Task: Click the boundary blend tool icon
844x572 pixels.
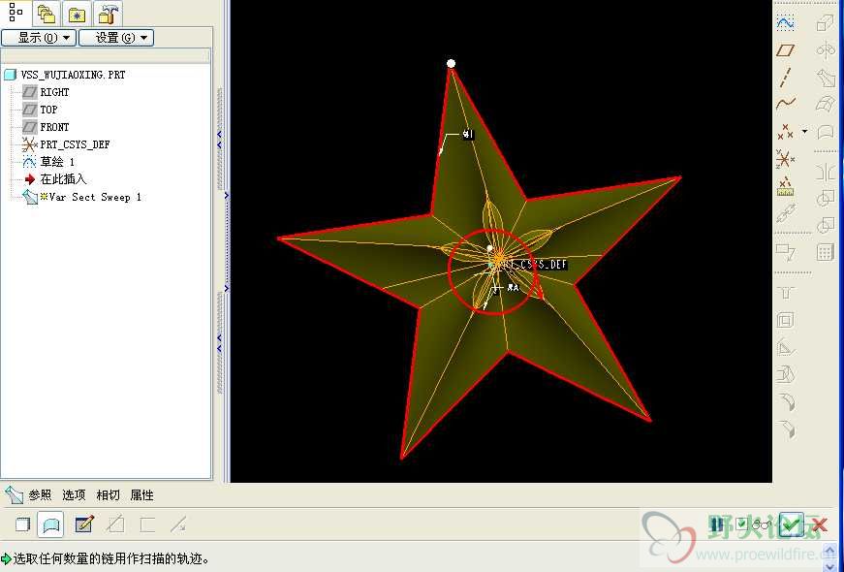Action: pos(826,103)
